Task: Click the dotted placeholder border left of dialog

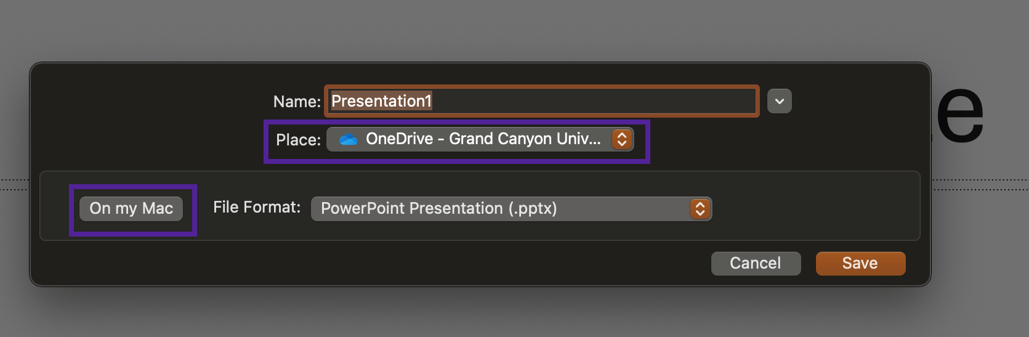Action: pyautogui.click(x=14, y=185)
